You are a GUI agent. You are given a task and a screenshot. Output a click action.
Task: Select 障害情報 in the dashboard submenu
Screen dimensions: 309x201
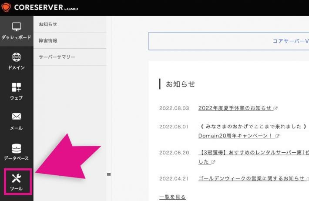click(48, 40)
